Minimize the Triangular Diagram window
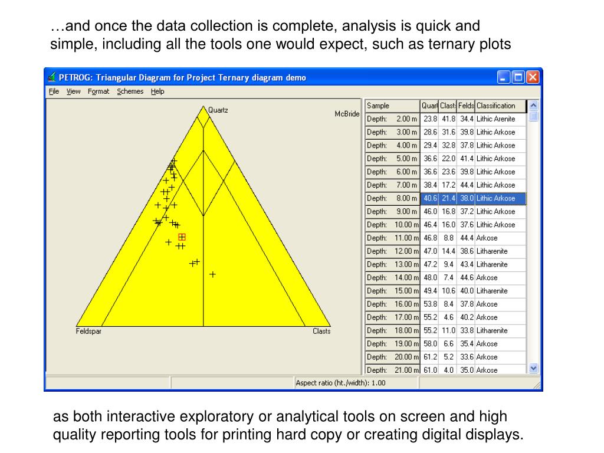Viewport: 604px width, 453px height. click(504, 77)
